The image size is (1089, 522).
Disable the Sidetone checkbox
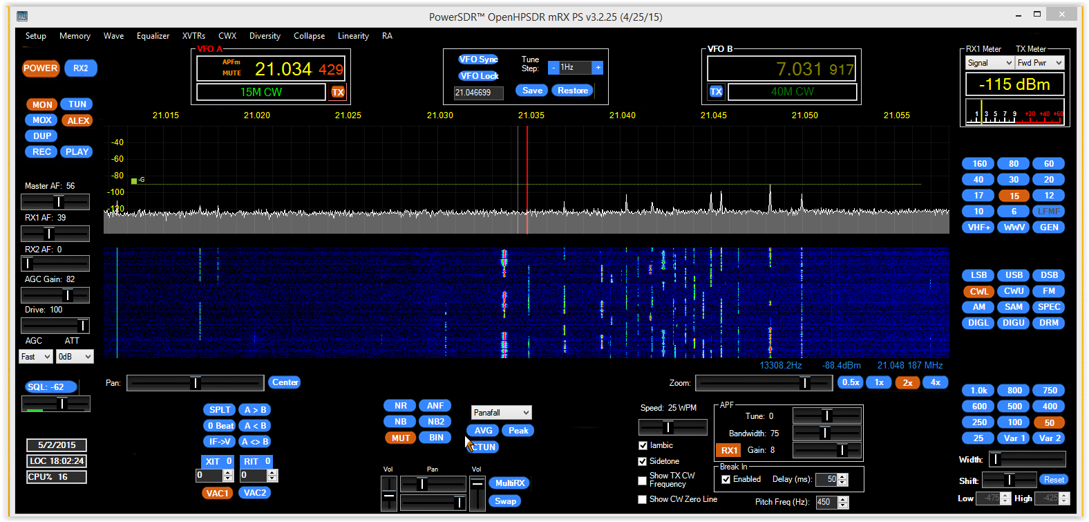pos(643,461)
